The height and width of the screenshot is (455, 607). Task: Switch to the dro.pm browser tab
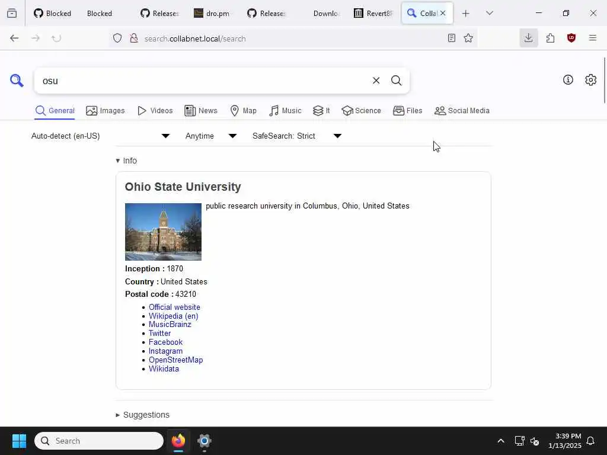(212, 13)
